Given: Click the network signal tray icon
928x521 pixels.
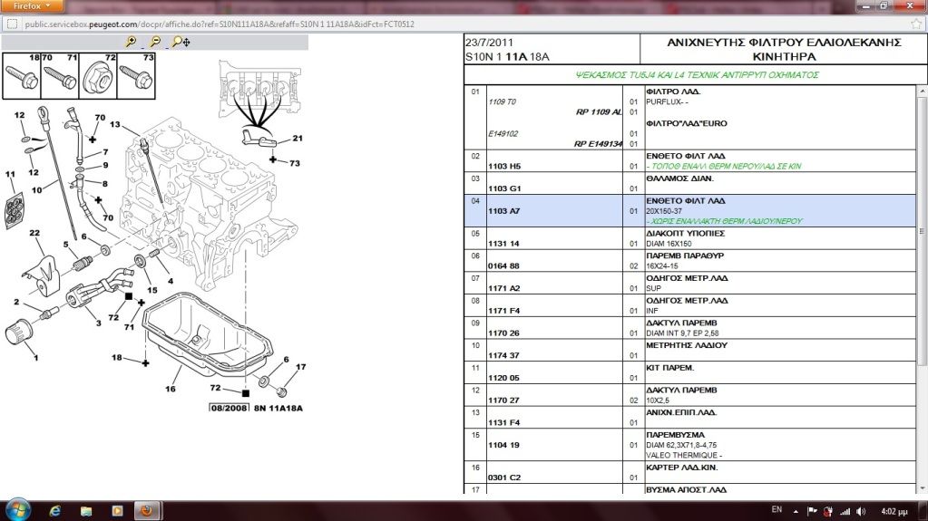Looking at the screenshot, I should point(845,511).
